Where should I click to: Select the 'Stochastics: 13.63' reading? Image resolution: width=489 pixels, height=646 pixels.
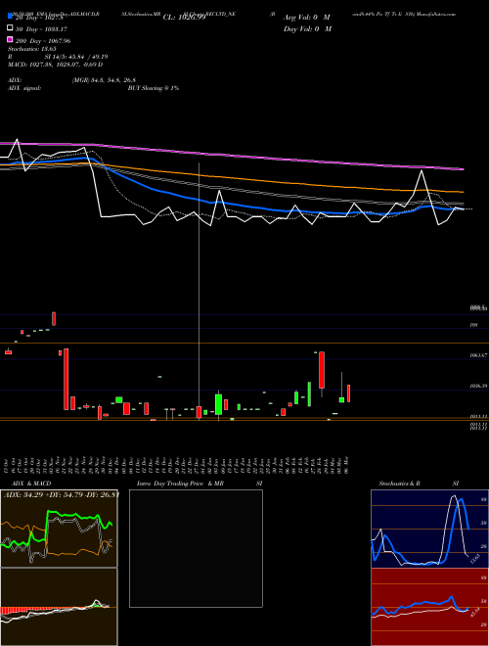click(31, 49)
